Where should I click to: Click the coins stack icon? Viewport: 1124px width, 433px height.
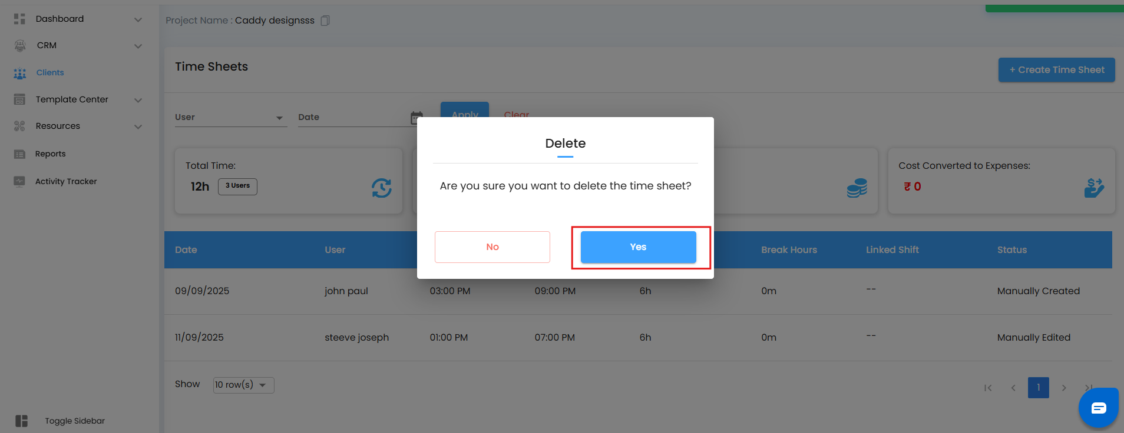[x=857, y=188]
